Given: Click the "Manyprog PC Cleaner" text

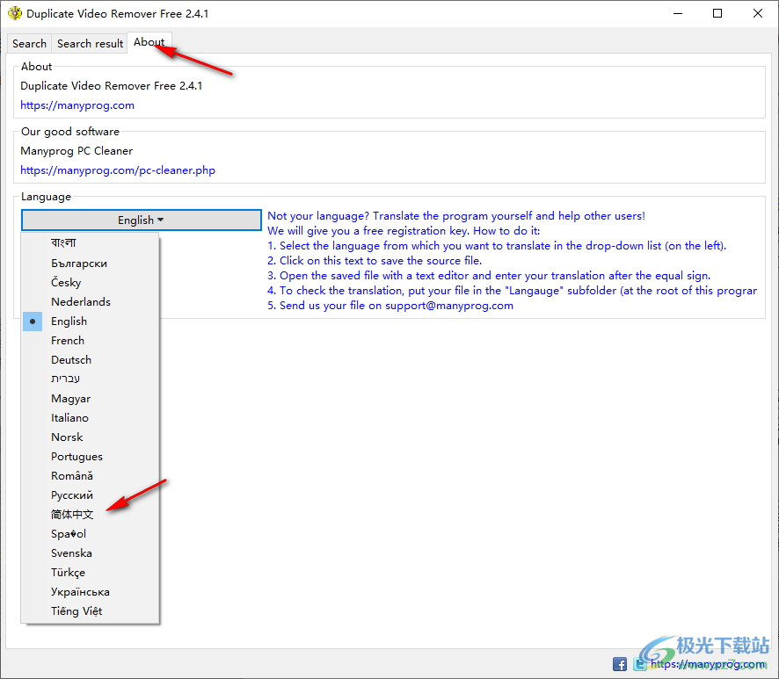Looking at the screenshot, I should [x=76, y=151].
